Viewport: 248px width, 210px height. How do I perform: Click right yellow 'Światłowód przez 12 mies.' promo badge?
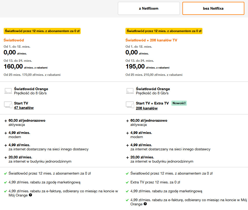point(164,31)
